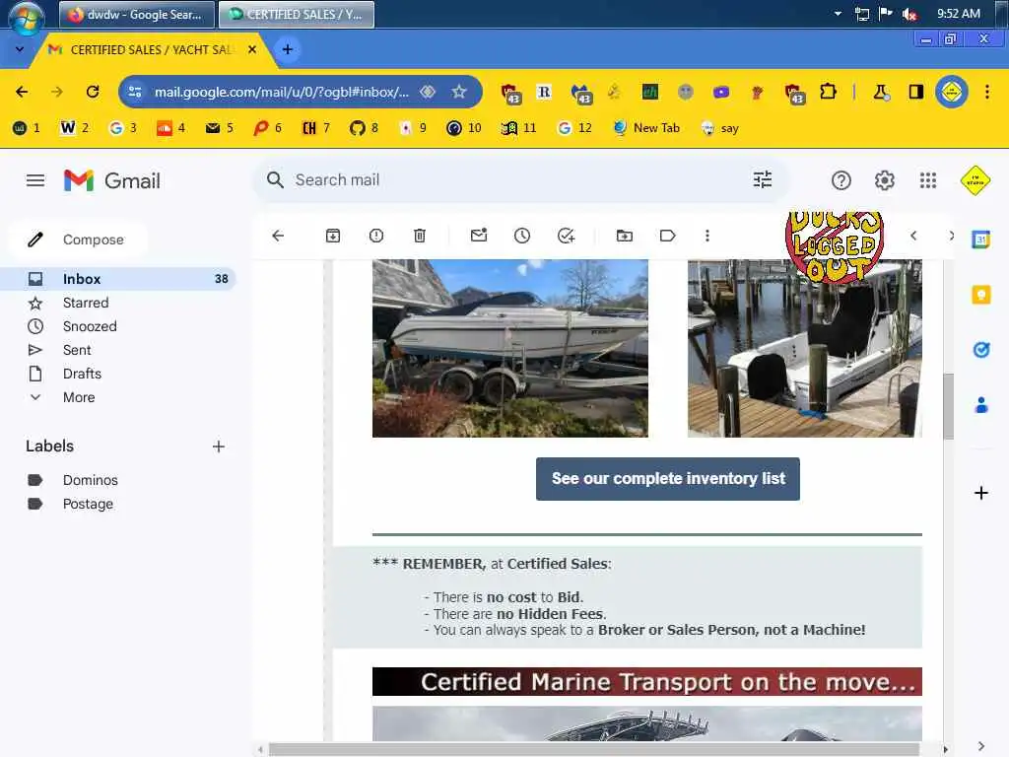Open bookmark numbered 8 GitHub
Screen dimensions: 1009x757
coord(364,128)
